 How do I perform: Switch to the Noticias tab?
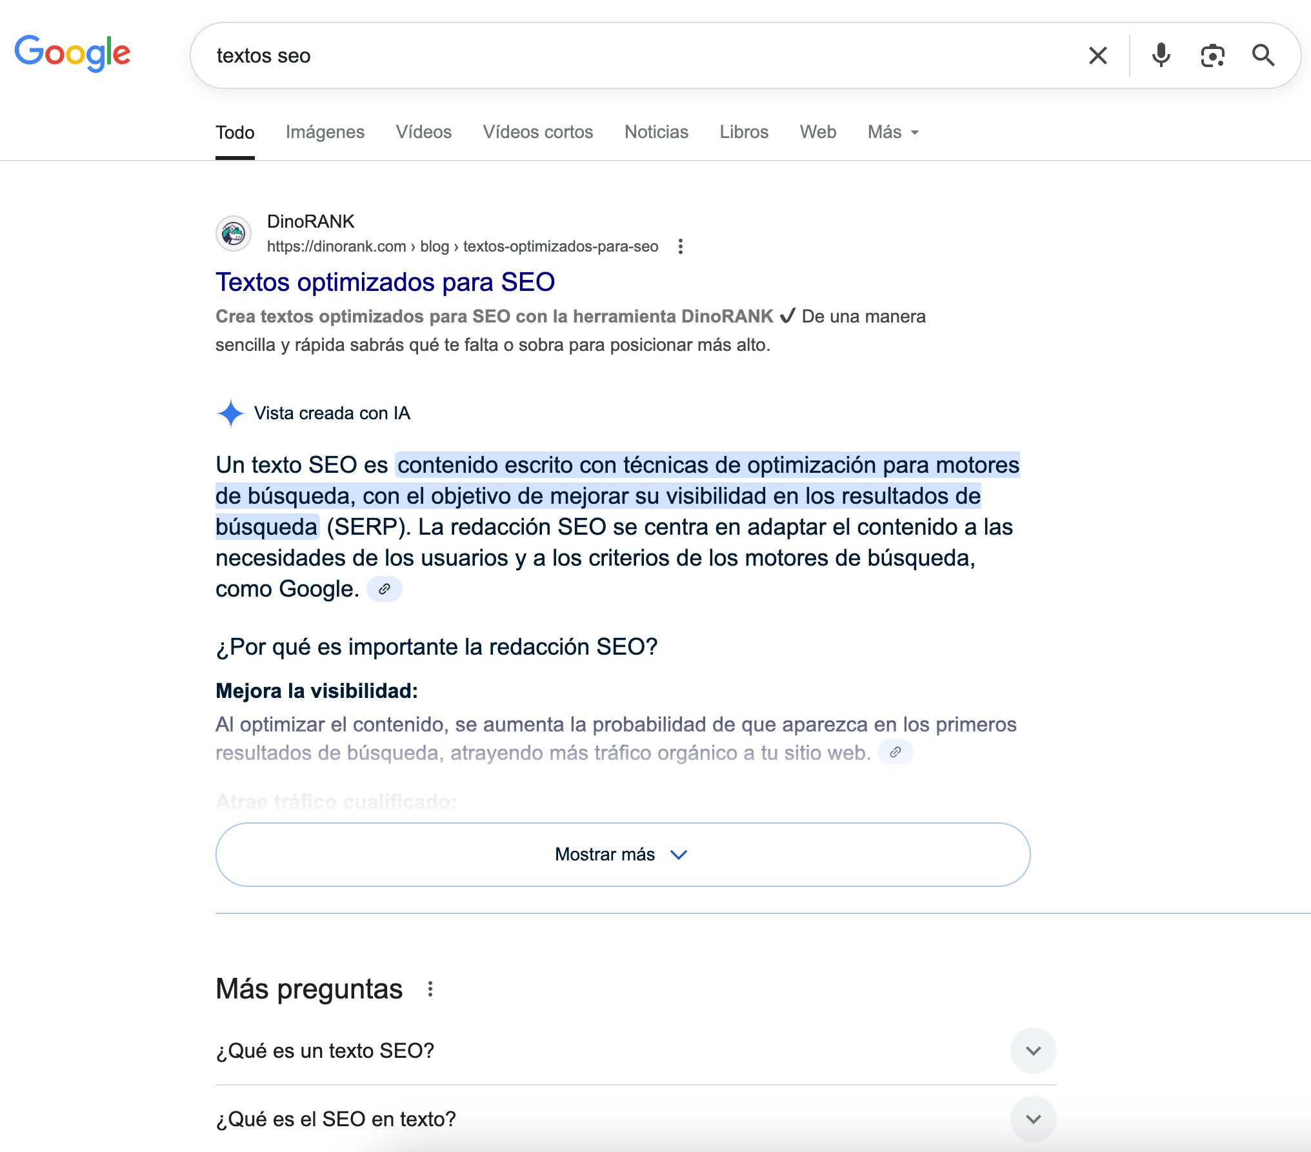[x=656, y=132]
